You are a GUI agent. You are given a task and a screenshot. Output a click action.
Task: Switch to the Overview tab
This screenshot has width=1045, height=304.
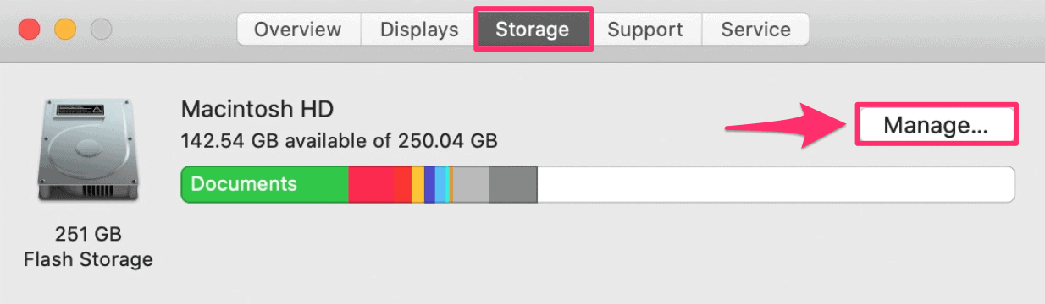point(297,30)
